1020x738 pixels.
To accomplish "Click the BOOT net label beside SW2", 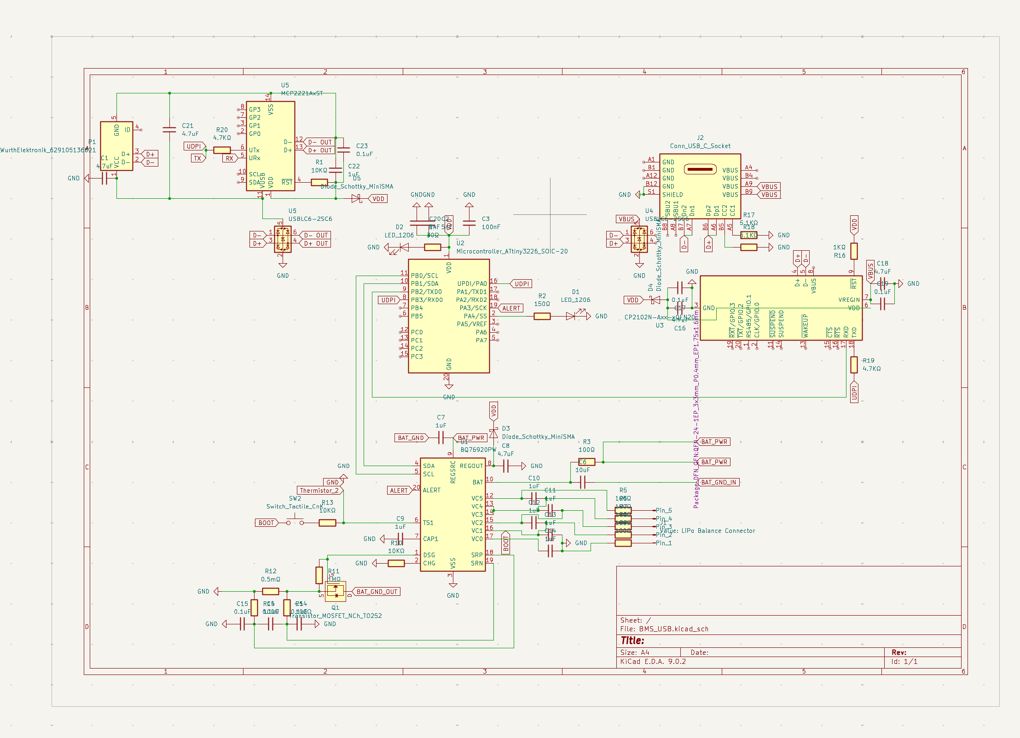I will (x=266, y=523).
